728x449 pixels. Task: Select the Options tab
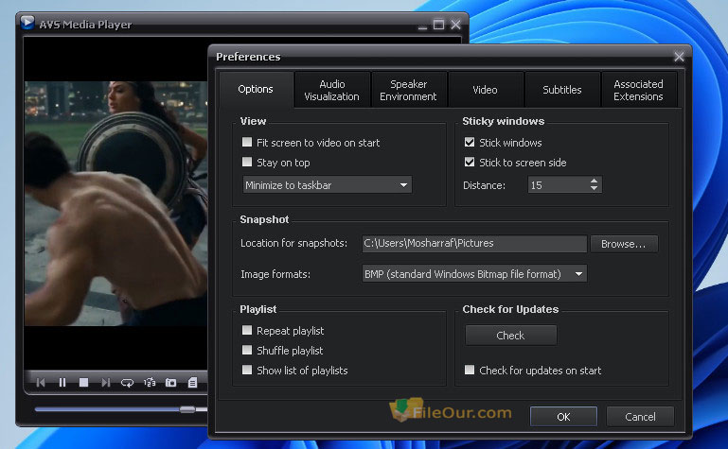tap(256, 89)
